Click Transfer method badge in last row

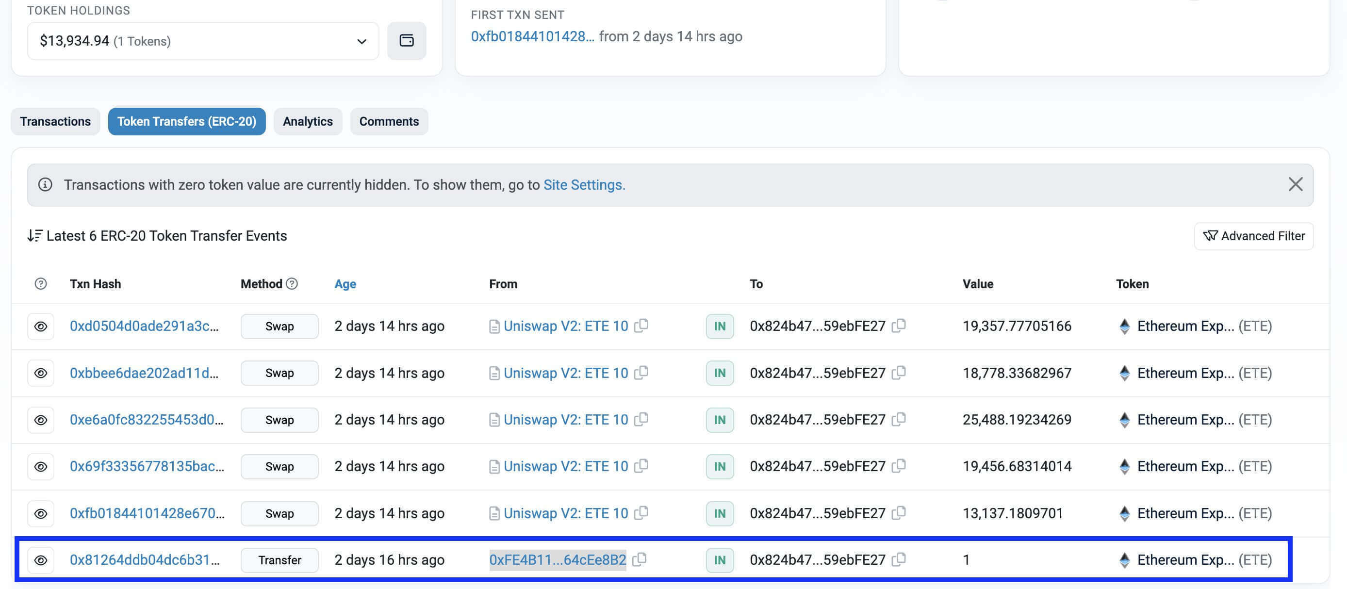coord(279,560)
